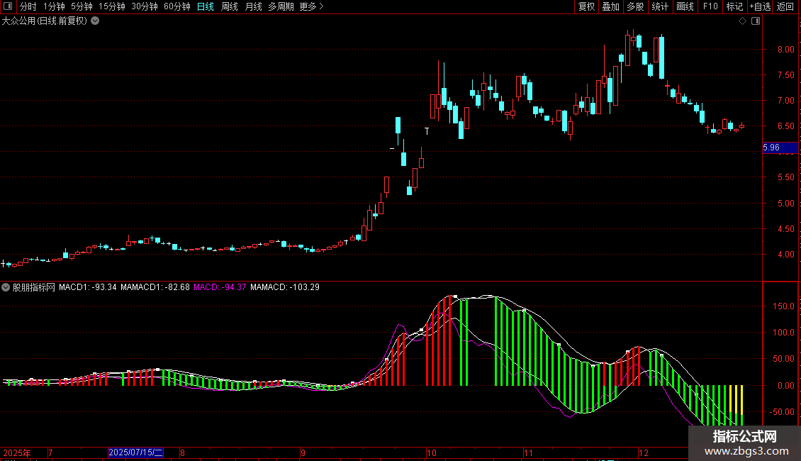Switch to 月线 monthly chart
This screenshot has height=461, width=801.
253,6
